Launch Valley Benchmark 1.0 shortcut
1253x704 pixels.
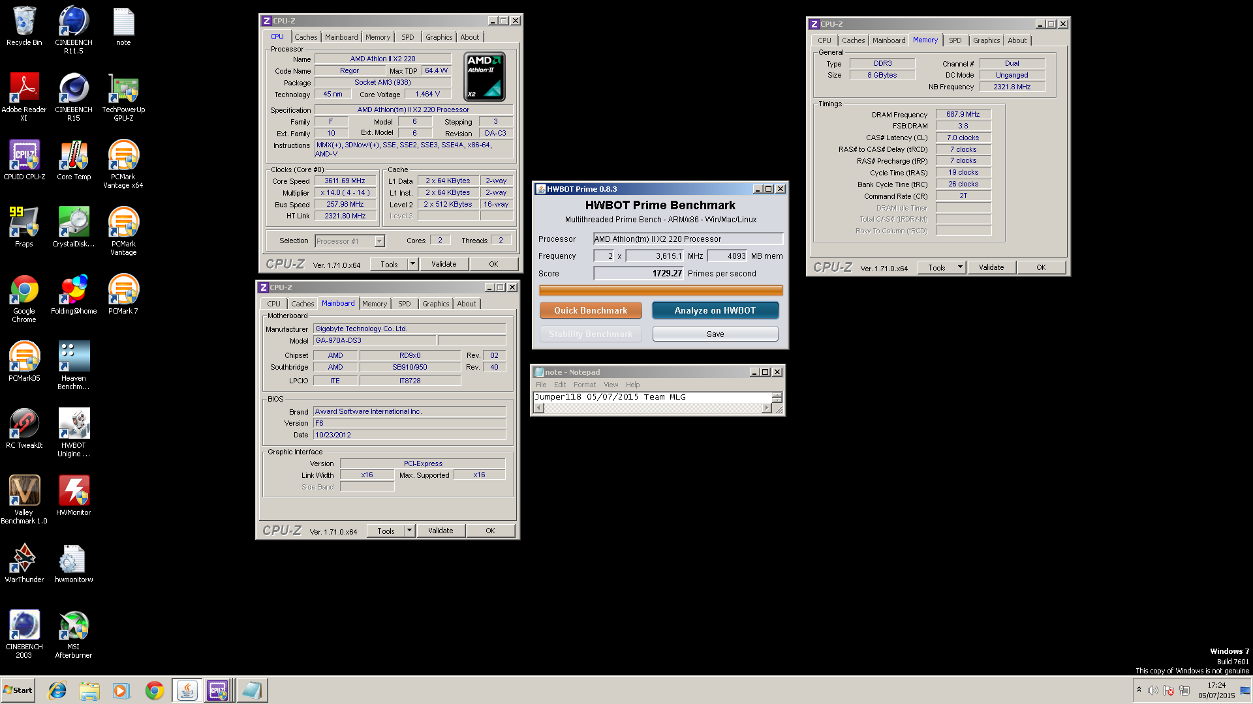click(24, 499)
